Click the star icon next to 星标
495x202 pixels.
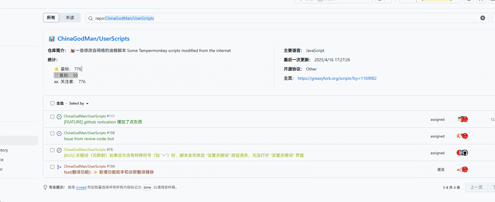pyautogui.click(x=56, y=69)
